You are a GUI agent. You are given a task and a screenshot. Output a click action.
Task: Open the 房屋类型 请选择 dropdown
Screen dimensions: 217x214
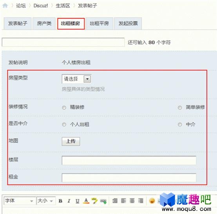click(x=76, y=79)
